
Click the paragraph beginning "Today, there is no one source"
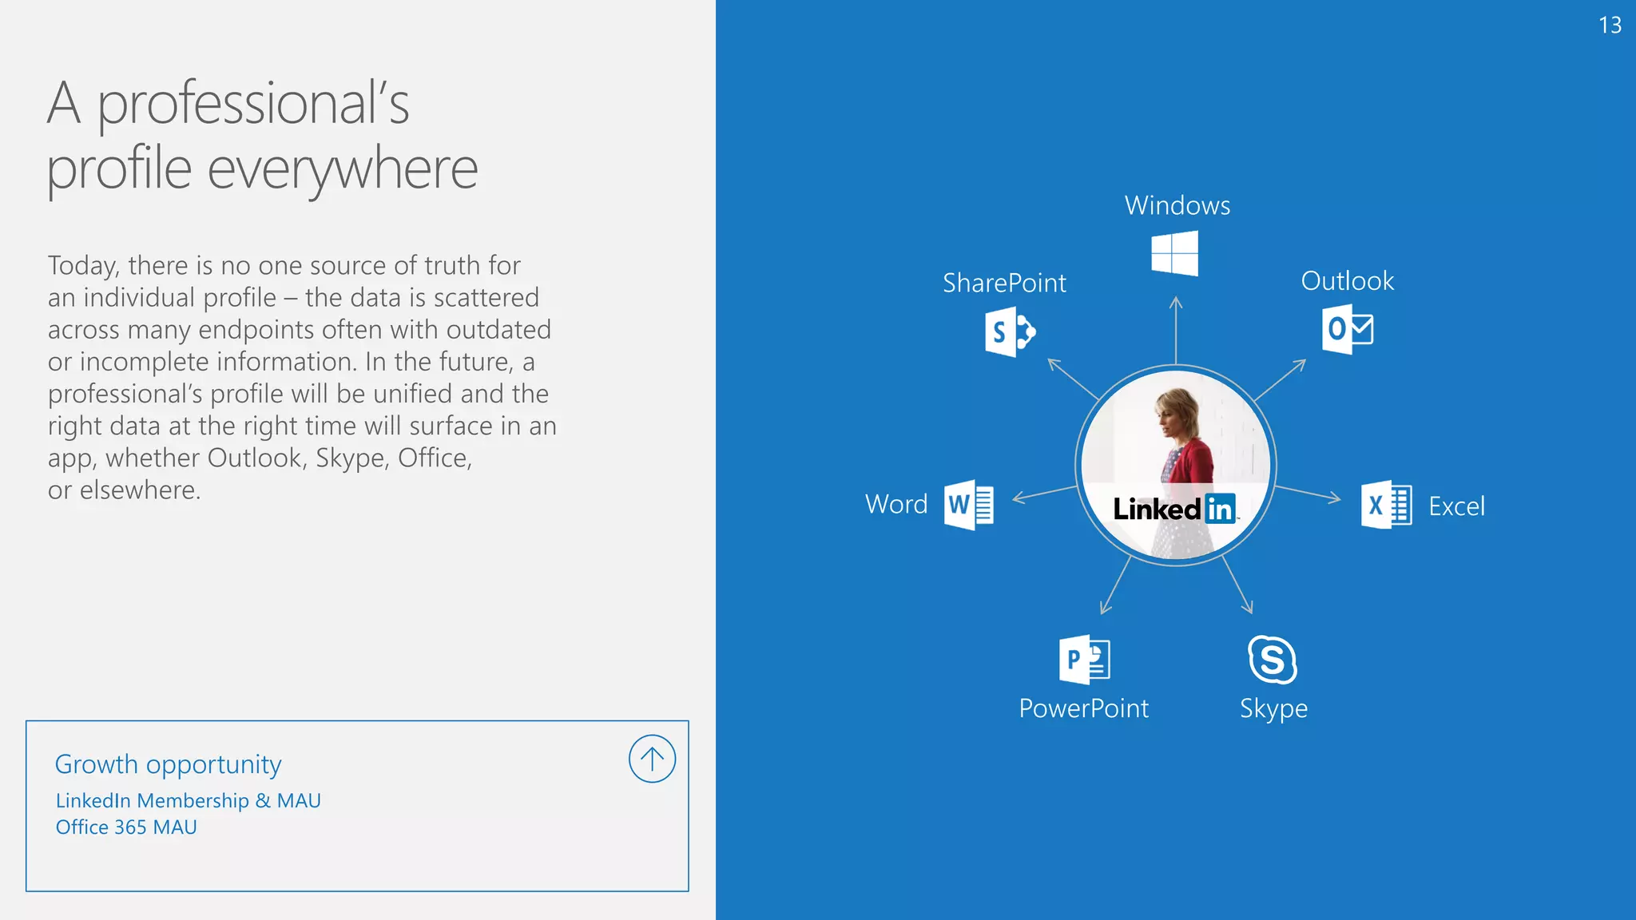302,378
